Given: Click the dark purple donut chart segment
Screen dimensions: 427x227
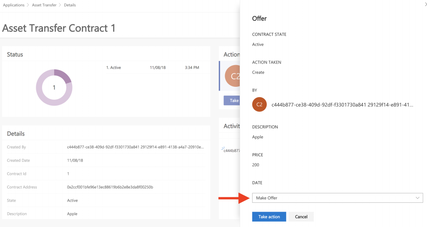Looking at the screenshot, I should tap(63, 75).
